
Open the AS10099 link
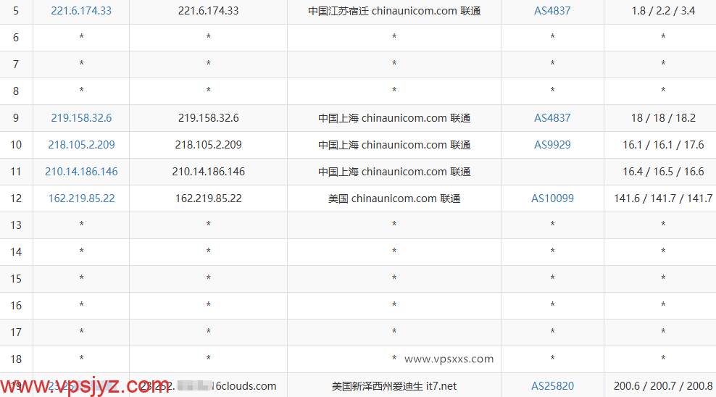point(552,198)
